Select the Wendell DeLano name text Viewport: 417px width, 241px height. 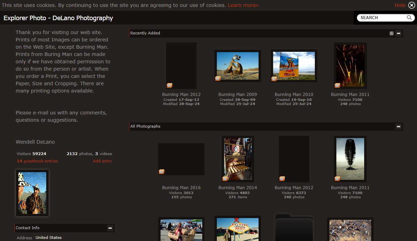tap(35, 142)
